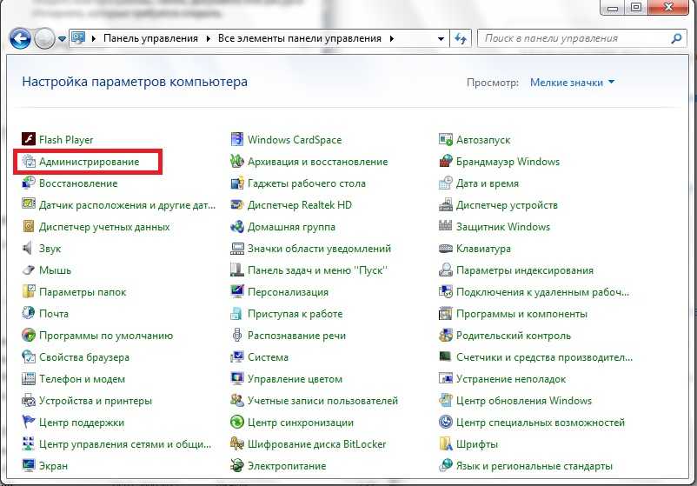Open Центр специальных возможностей link
Screen dimensions: 697x486
(x=541, y=423)
